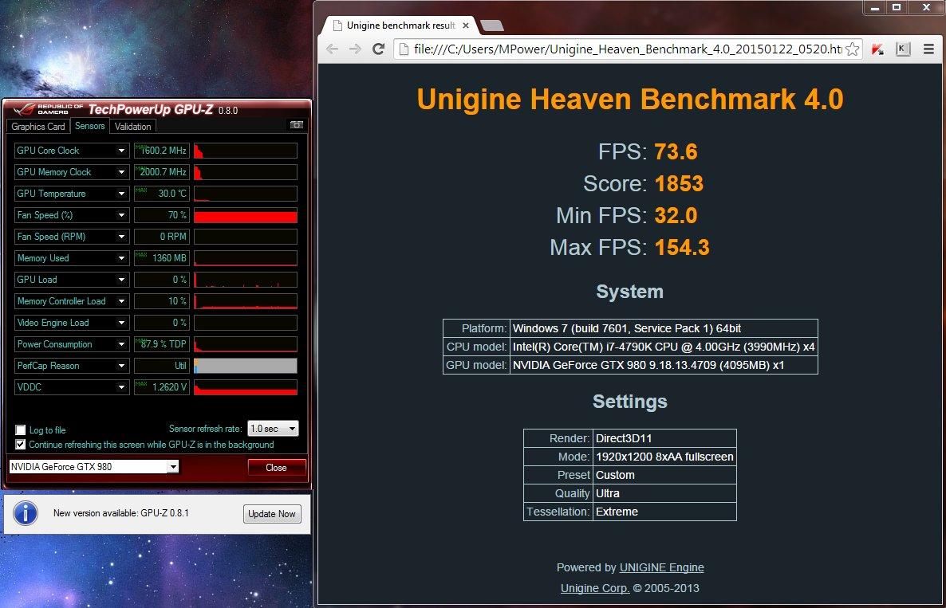Click the ROG Republic of Gamers logo

tap(49, 109)
